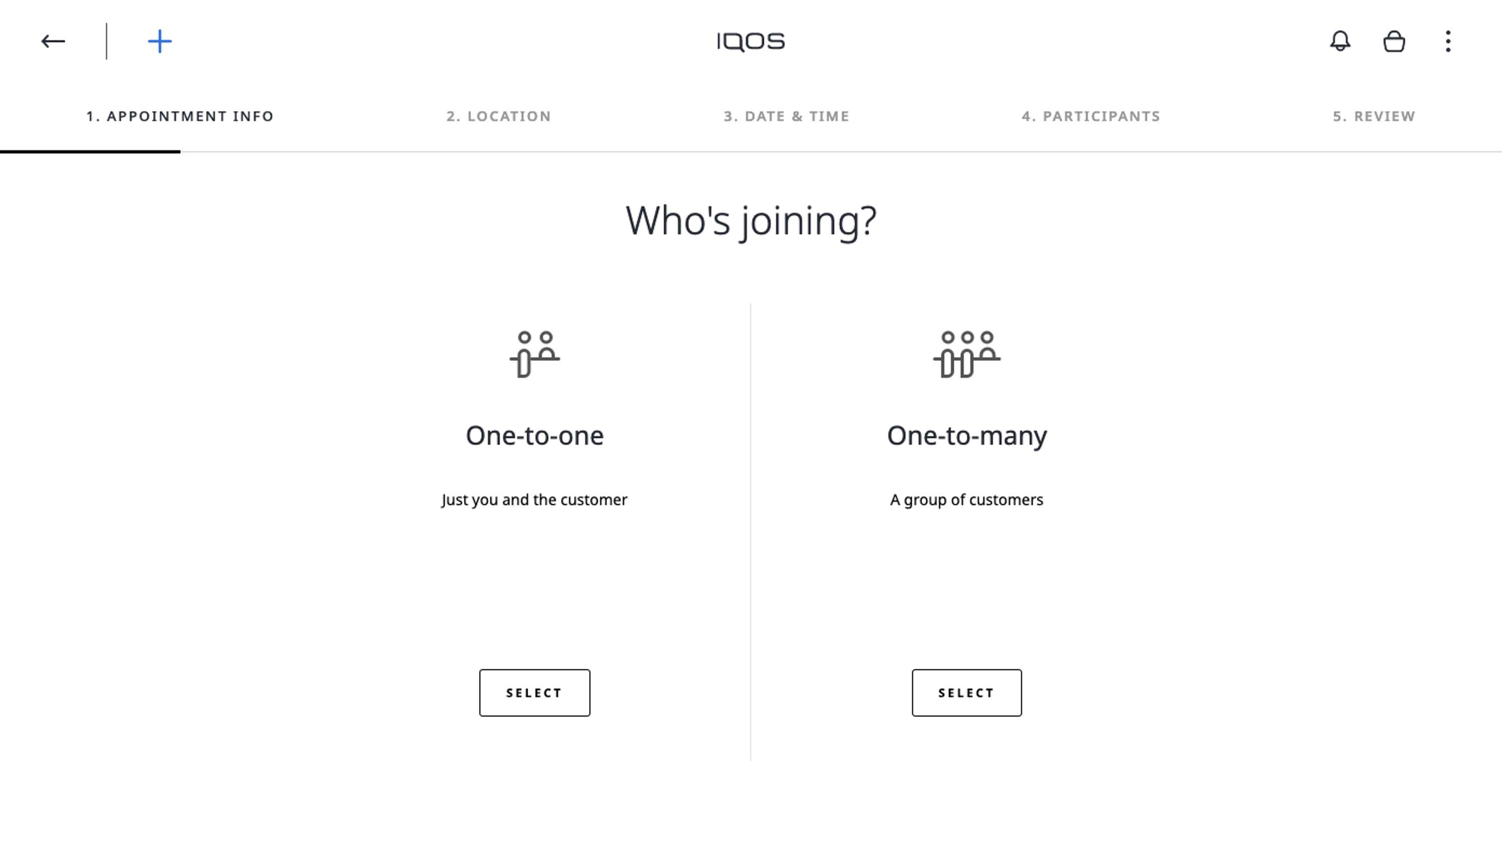The height and width of the screenshot is (847, 1502).
Task: Switch to the Location step tab
Action: [499, 116]
